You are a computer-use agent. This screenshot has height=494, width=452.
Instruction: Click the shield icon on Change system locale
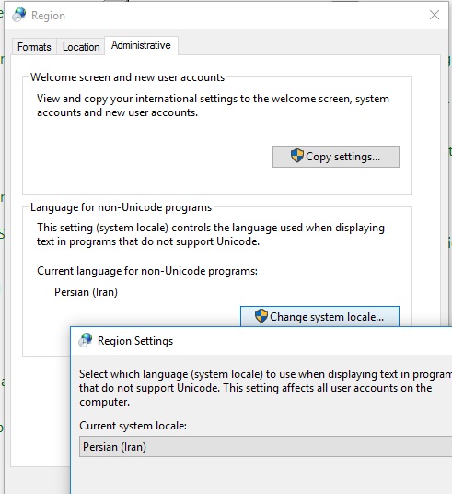[261, 316]
